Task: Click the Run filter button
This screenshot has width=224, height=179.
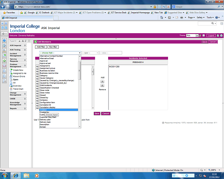Action: tap(54, 46)
